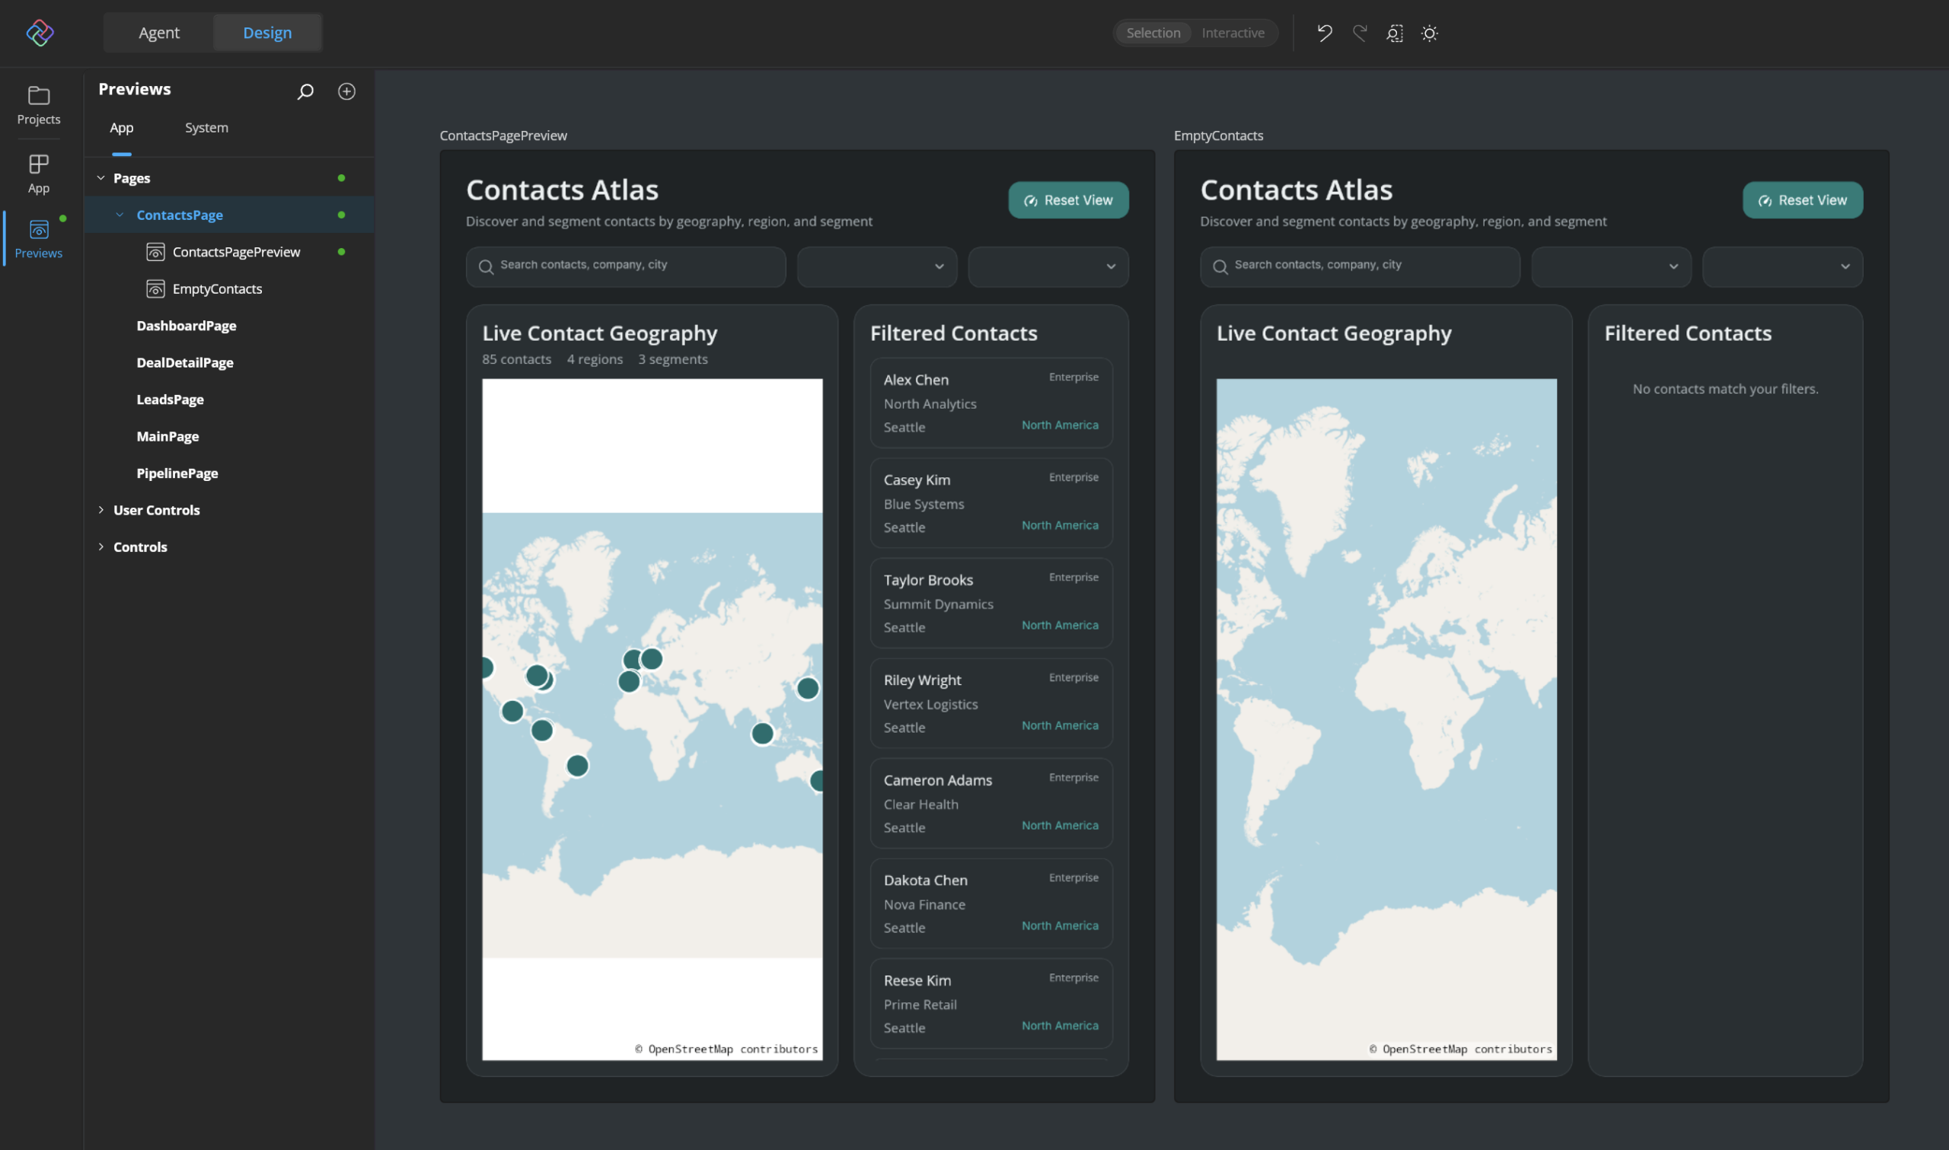
Task: Open the Alex Chen contact card
Action: pos(991,403)
